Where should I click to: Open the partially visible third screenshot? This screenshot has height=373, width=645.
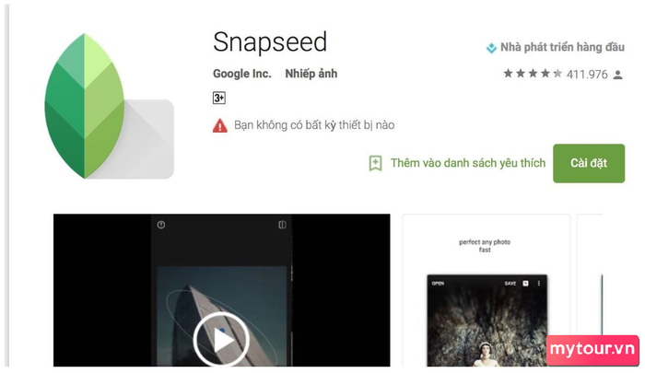tap(590, 290)
